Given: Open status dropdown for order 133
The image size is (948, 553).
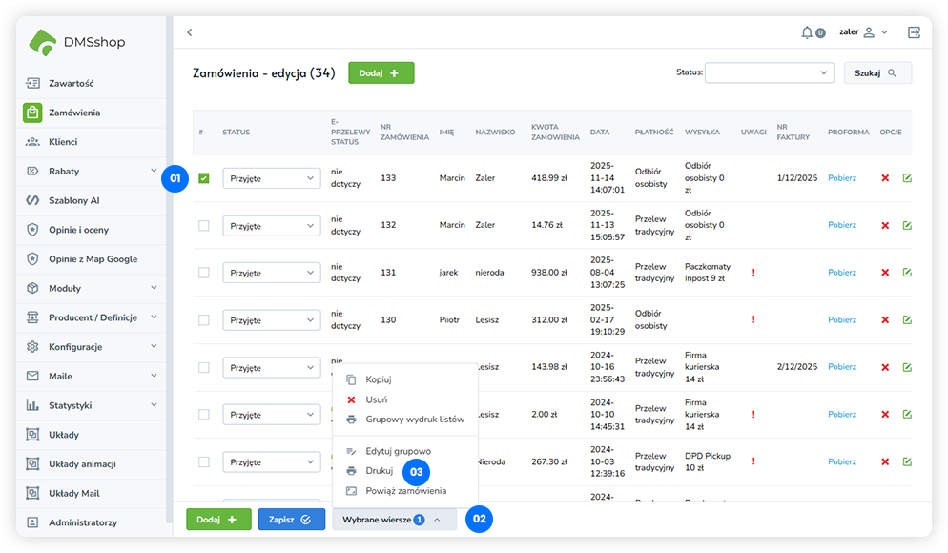Looking at the screenshot, I should [x=272, y=178].
